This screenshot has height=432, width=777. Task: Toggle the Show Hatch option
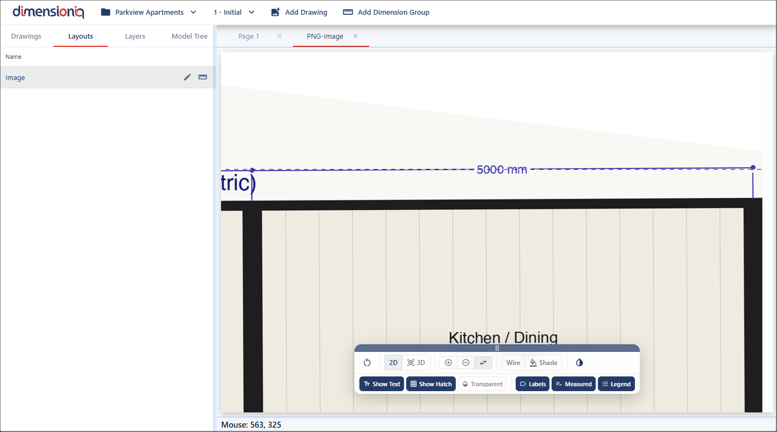tap(431, 384)
